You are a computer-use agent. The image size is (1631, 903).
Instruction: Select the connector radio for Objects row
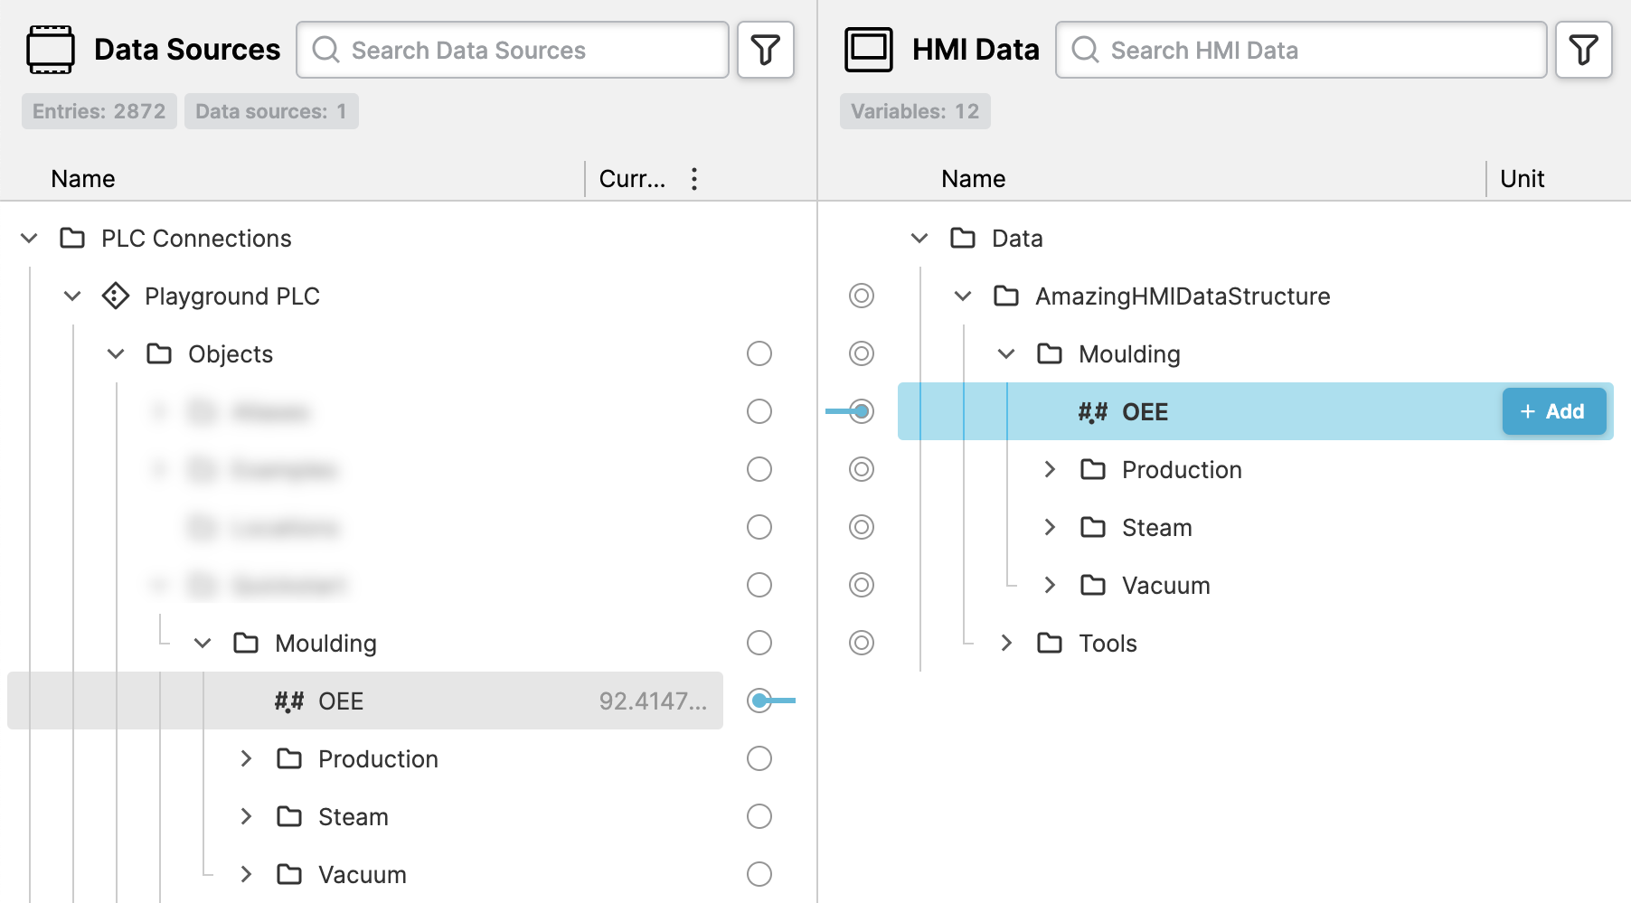click(759, 353)
